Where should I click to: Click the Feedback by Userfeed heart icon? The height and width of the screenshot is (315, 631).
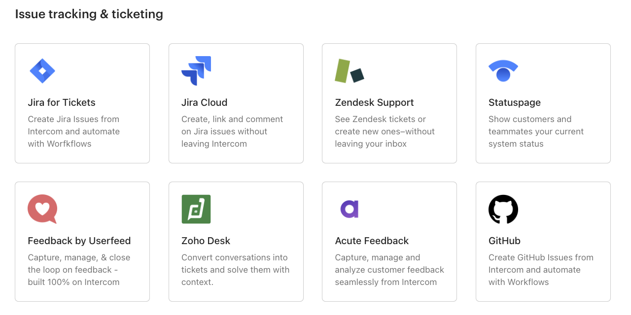(x=42, y=209)
